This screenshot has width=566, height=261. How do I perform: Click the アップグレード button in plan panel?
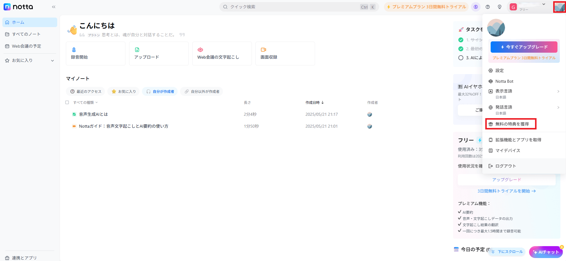click(507, 180)
